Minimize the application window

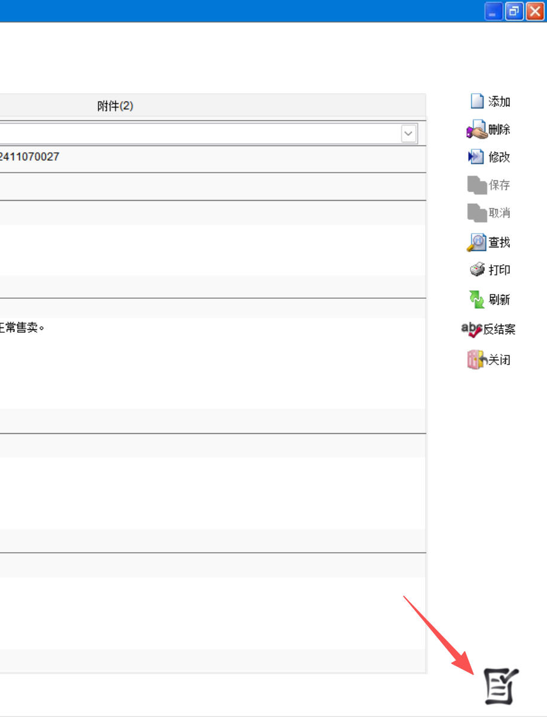tap(494, 11)
